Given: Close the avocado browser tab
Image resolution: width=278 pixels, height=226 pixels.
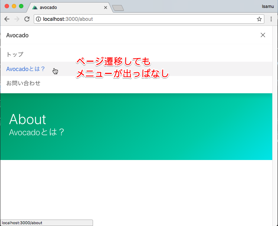Looking at the screenshot, I should click(x=106, y=8).
